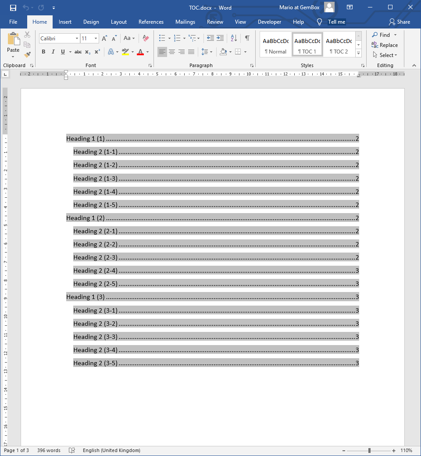Viewport: 421px width, 456px height.
Task: Toggle italic formatting
Action: pos(53,52)
